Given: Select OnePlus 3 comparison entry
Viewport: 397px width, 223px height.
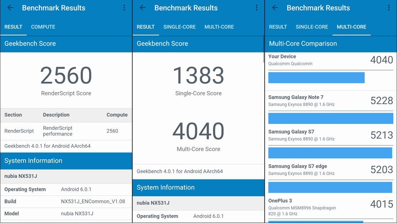Looking at the screenshot, I should 331,207.
